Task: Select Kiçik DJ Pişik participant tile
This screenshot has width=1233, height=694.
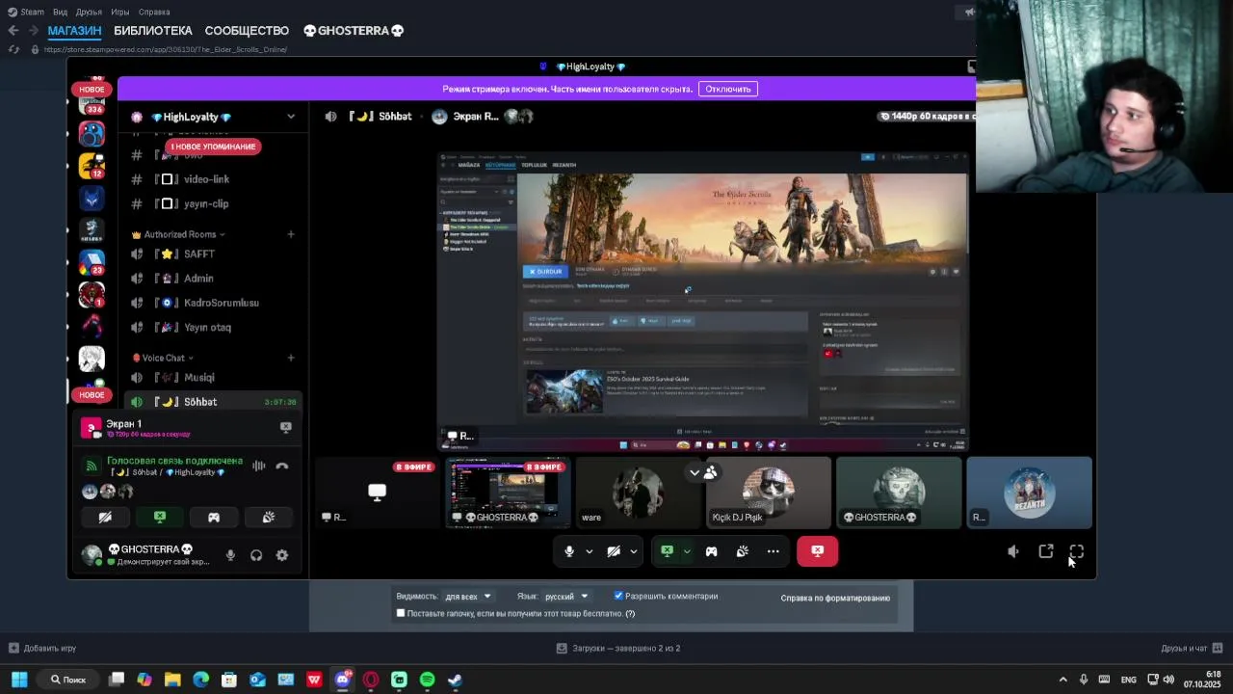Action: point(768,493)
